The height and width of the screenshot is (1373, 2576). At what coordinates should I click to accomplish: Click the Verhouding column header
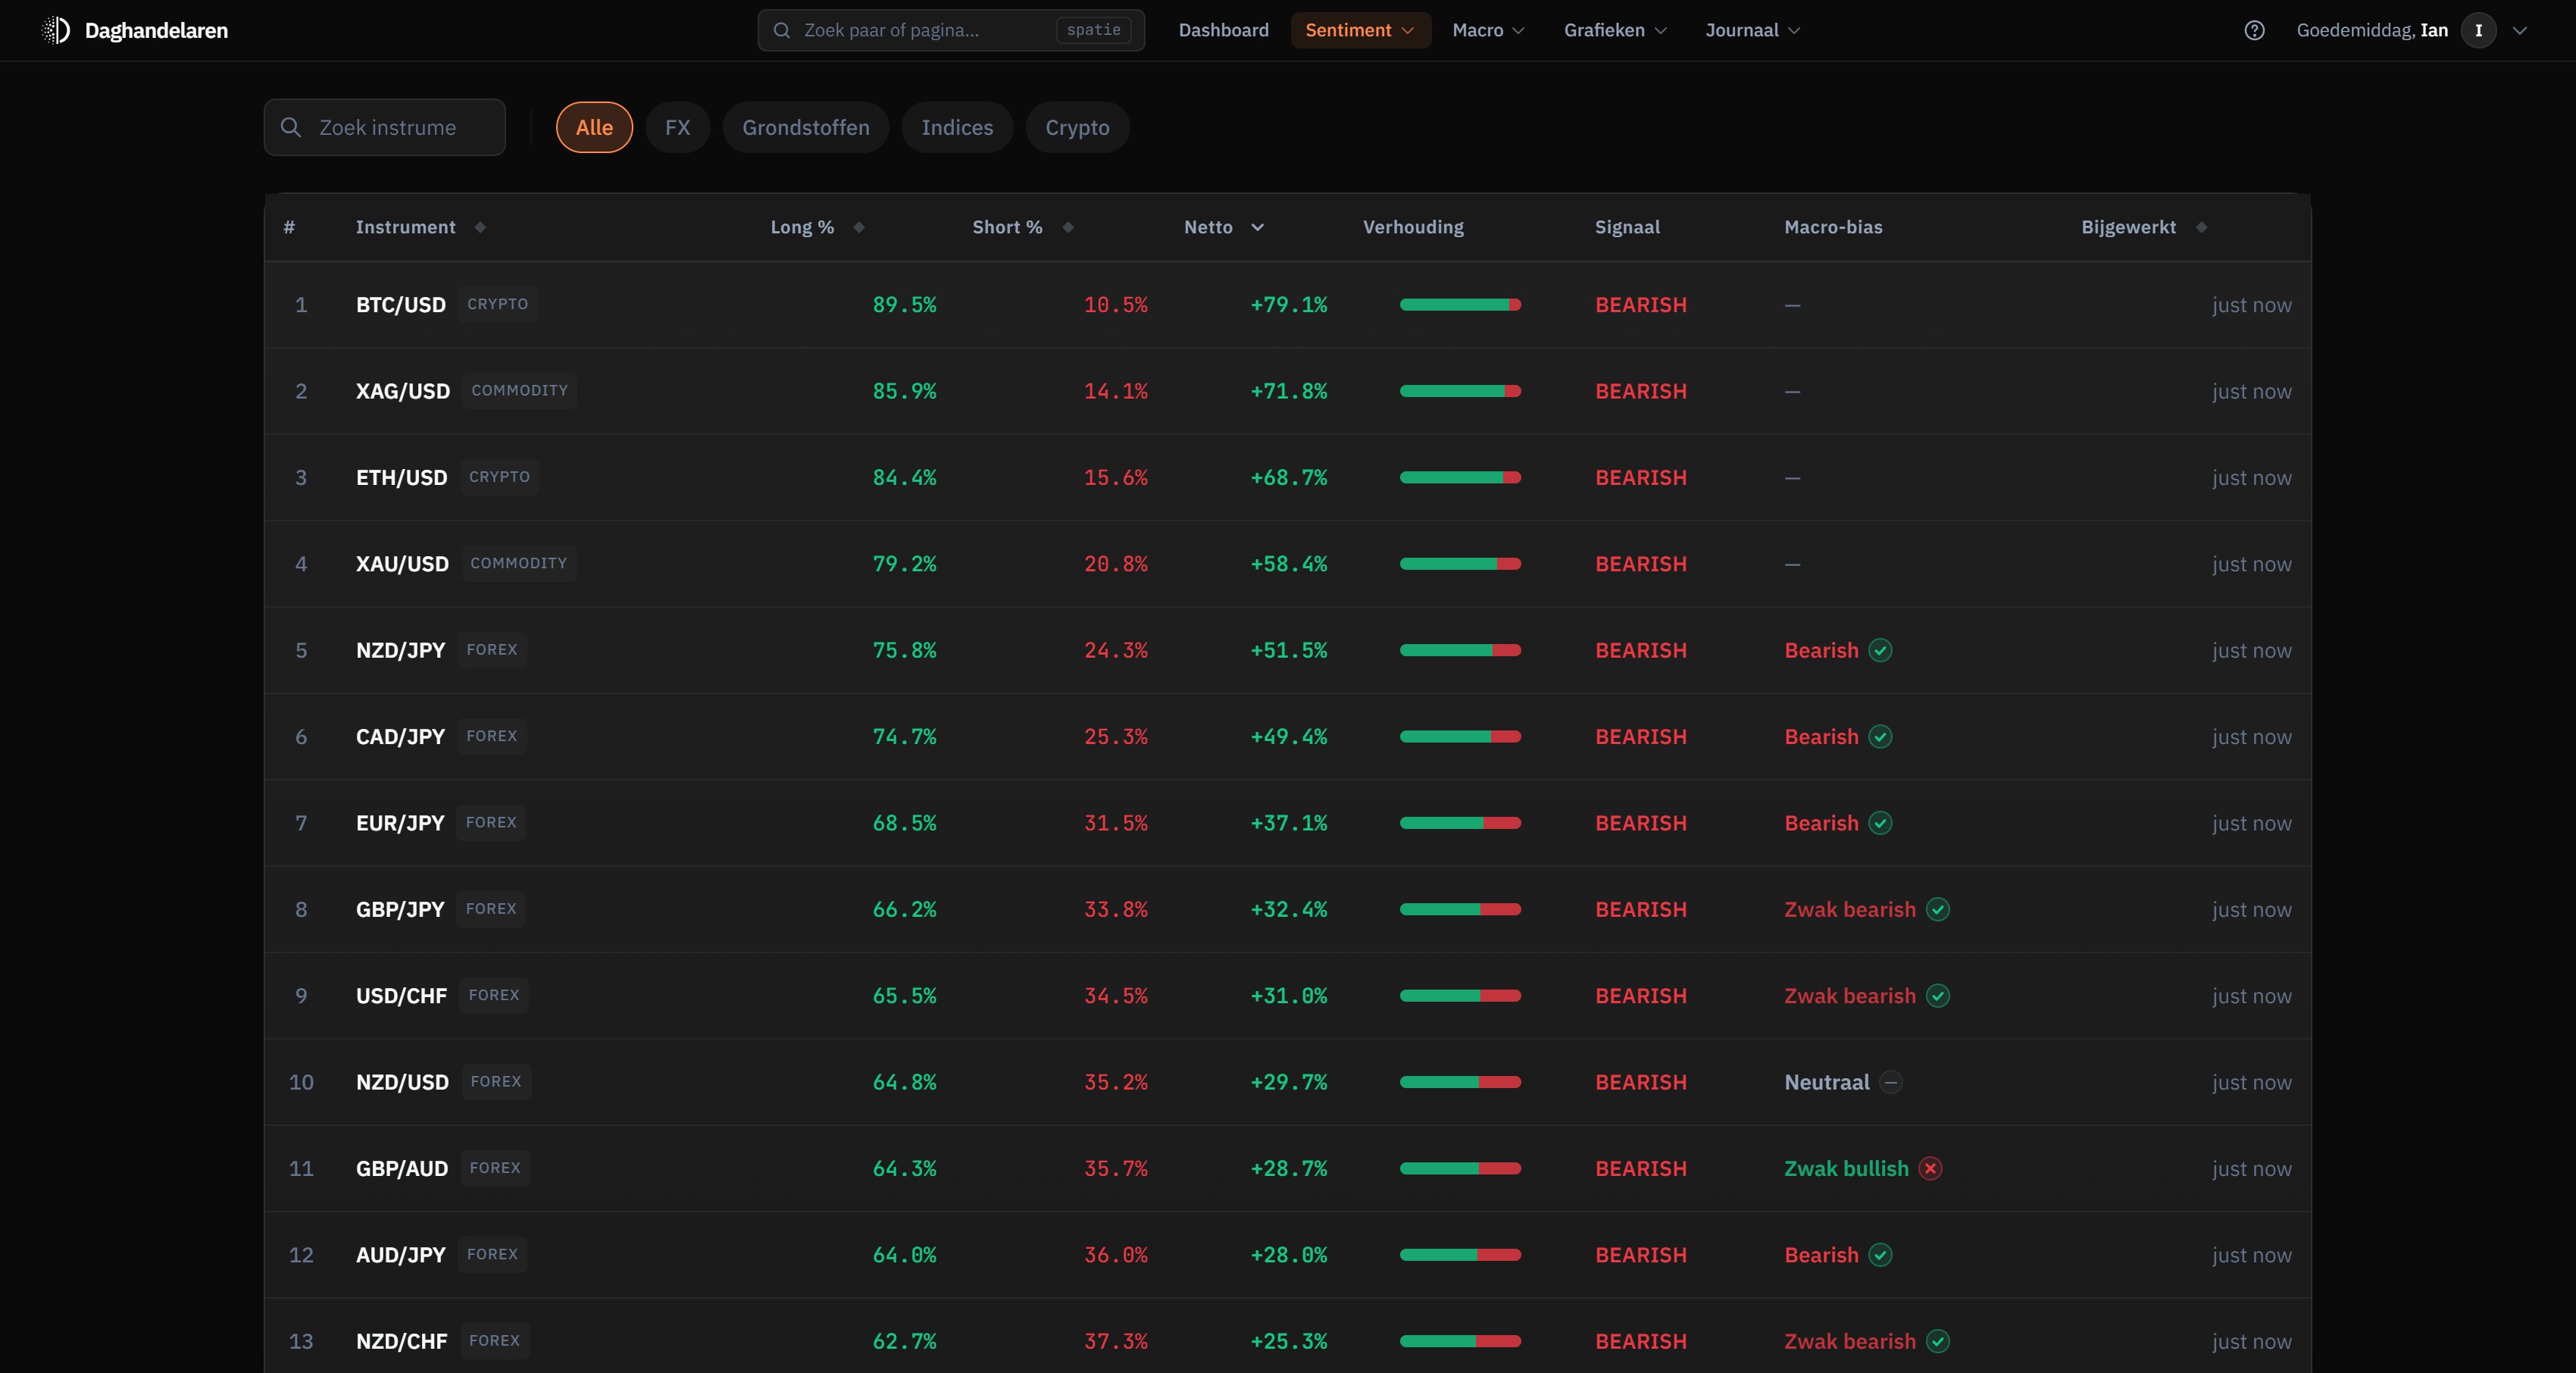click(x=1413, y=227)
